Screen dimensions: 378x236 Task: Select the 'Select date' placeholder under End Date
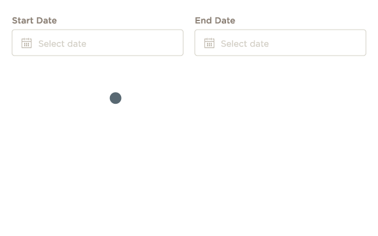245,44
